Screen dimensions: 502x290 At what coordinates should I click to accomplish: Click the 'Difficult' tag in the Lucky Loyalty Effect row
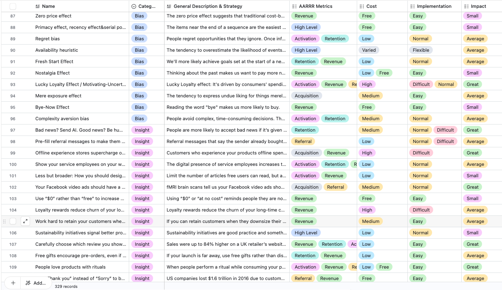pos(421,84)
